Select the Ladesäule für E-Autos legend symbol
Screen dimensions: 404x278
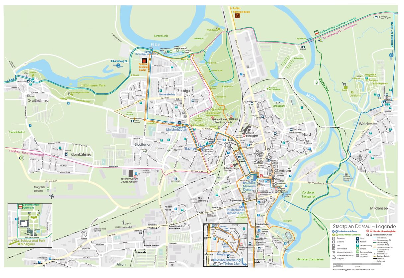pyautogui.click(x=357, y=255)
